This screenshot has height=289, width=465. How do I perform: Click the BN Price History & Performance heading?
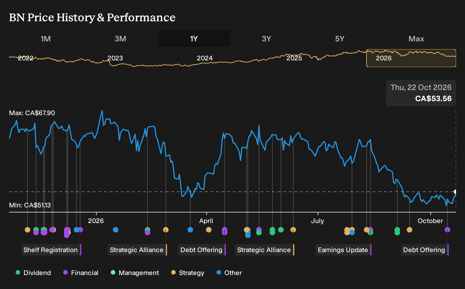tap(92, 17)
